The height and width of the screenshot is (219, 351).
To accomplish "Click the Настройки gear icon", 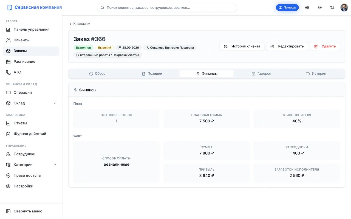I will (8, 186).
